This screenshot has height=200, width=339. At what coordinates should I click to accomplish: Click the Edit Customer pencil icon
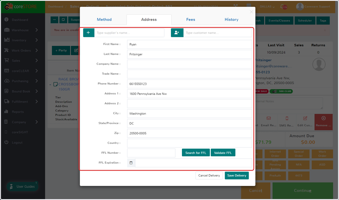point(305,118)
